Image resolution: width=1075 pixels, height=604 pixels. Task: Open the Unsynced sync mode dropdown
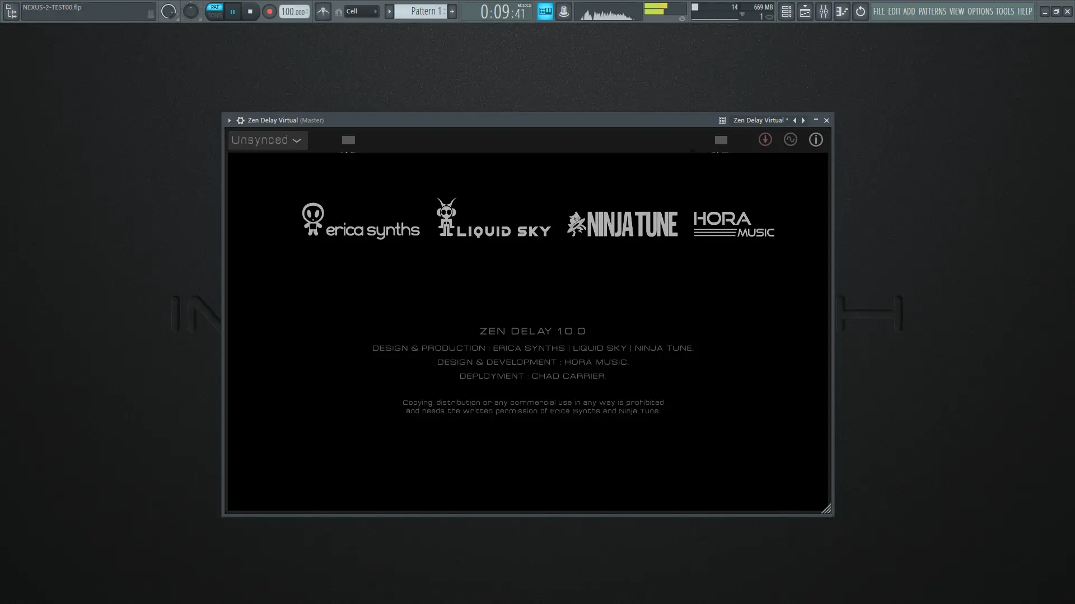[x=267, y=140]
